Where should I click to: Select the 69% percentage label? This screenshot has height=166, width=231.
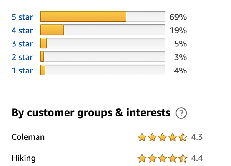(x=178, y=17)
